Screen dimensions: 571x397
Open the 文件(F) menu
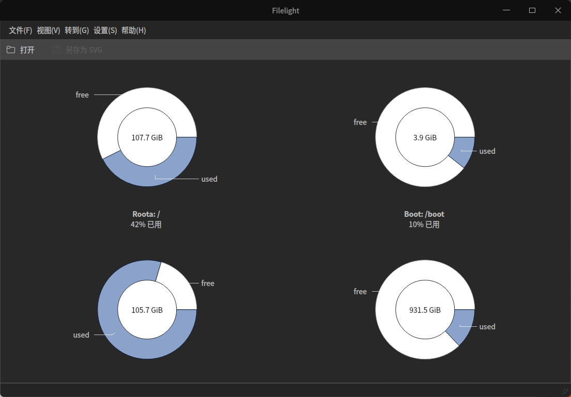pyautogui.click(x=20, y=30)
